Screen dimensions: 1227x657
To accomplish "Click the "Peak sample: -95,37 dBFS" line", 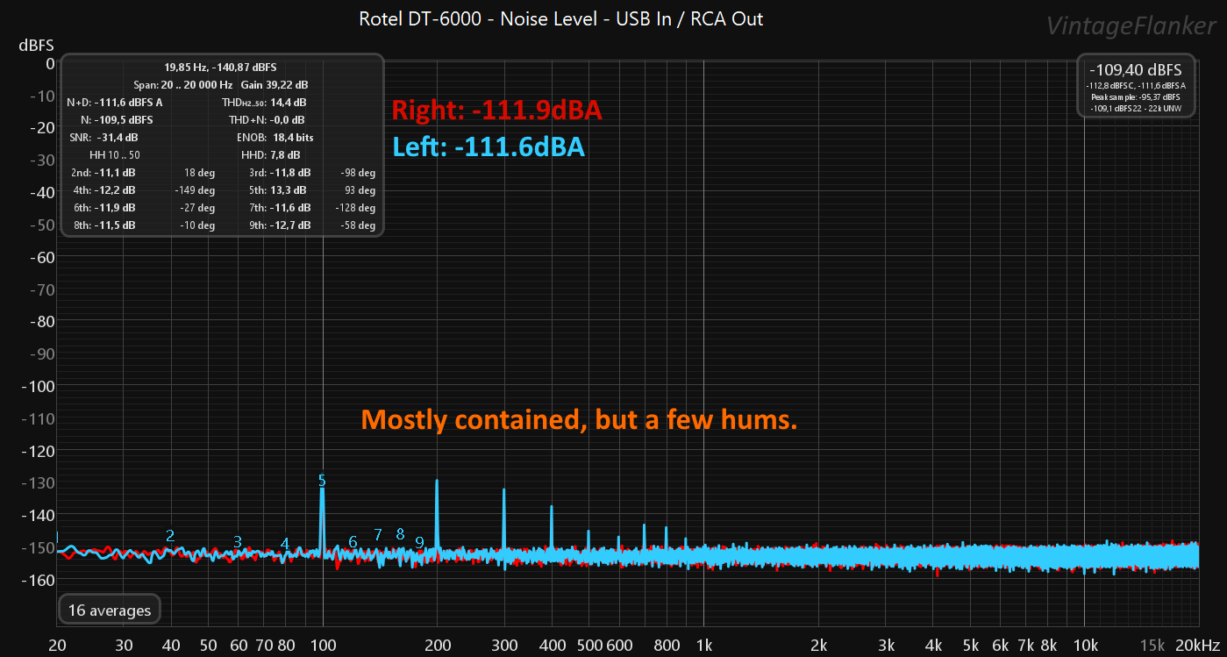I will pyautogui.click(x=1135, y=96).
